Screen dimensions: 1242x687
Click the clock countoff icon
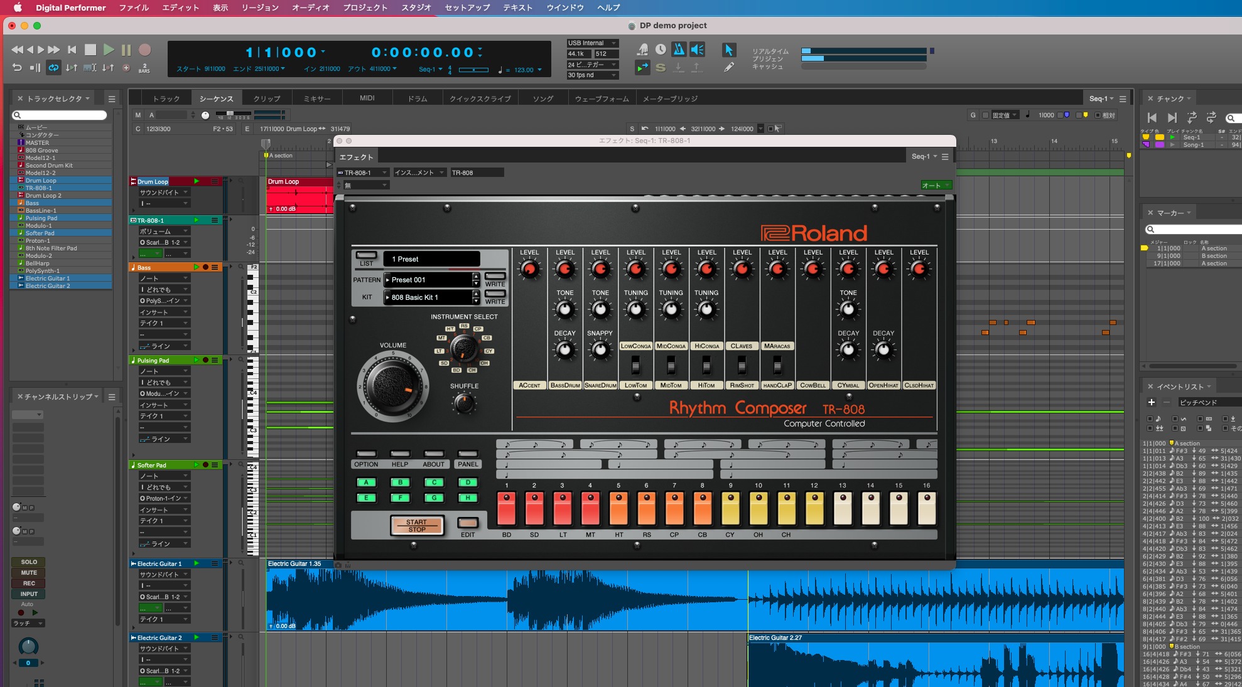coord(661,49)
